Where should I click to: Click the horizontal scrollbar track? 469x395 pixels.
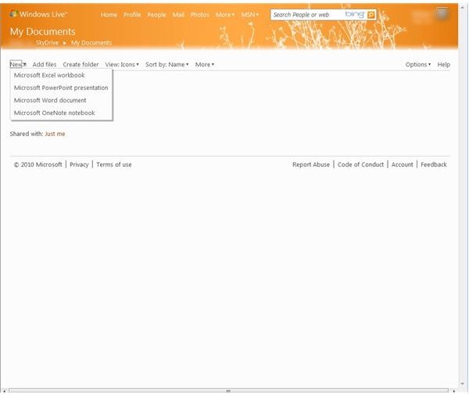(228, 391)
